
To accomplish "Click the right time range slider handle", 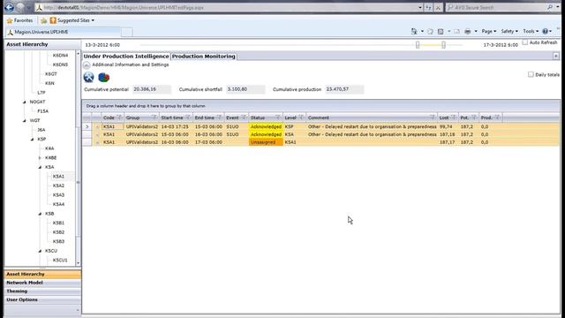I will pyautogui.click(x=443, y=45).
